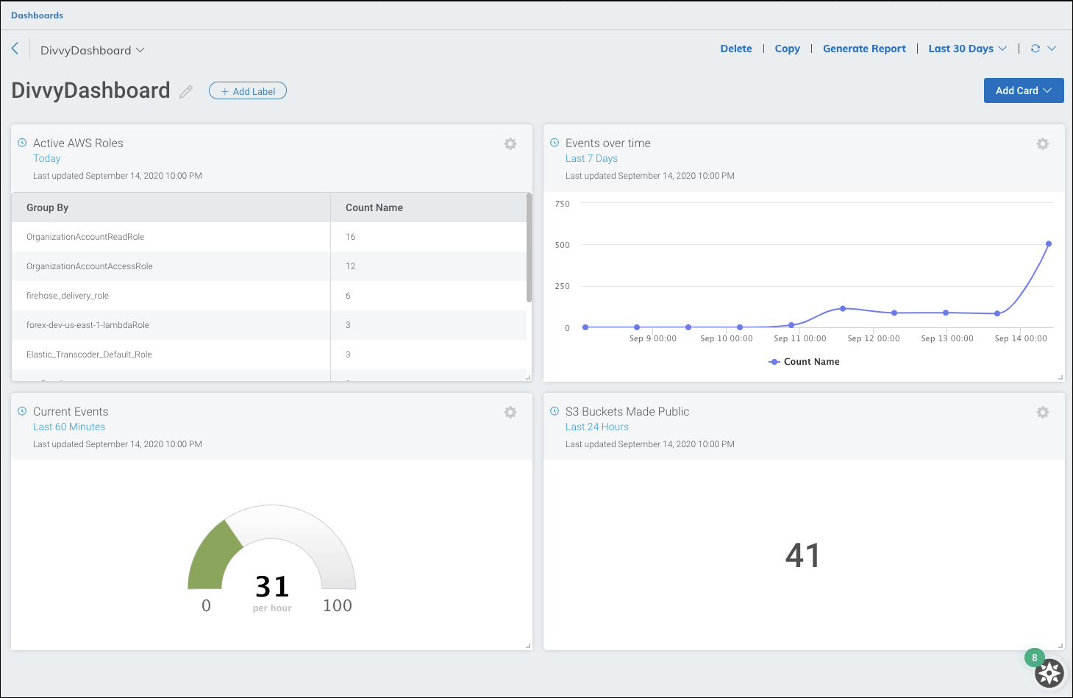Click the clock icon on Current Events card
The image size is (1073, 698).
pyautogui.click(x=22, y=411)
